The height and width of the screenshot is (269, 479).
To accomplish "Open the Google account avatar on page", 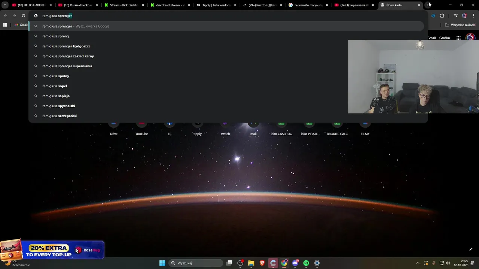I will 470,37.
